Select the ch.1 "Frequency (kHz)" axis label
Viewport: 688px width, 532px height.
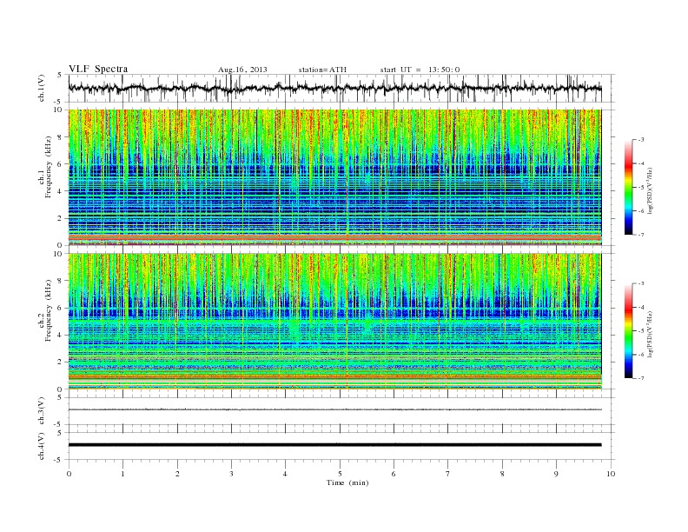coord(49,167)
